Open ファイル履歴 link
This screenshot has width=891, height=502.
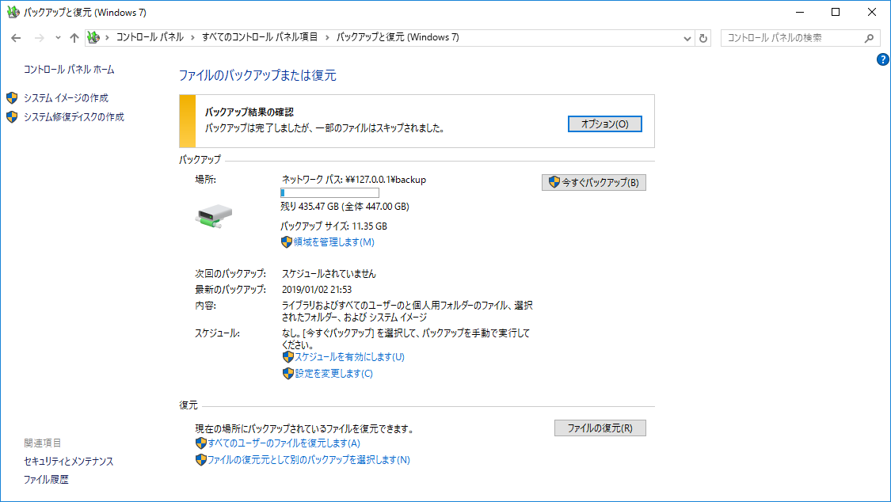[x=46, y=479]
